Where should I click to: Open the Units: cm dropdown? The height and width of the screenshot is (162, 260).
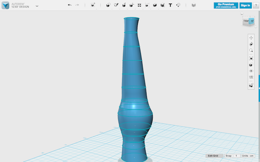[248, 156]
